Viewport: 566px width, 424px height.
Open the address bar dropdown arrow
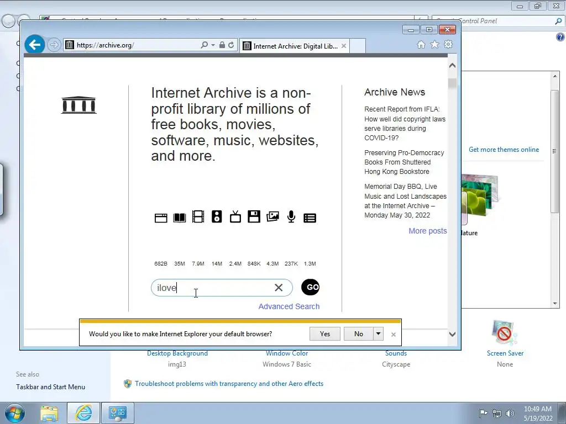click(x=213, y=45)
